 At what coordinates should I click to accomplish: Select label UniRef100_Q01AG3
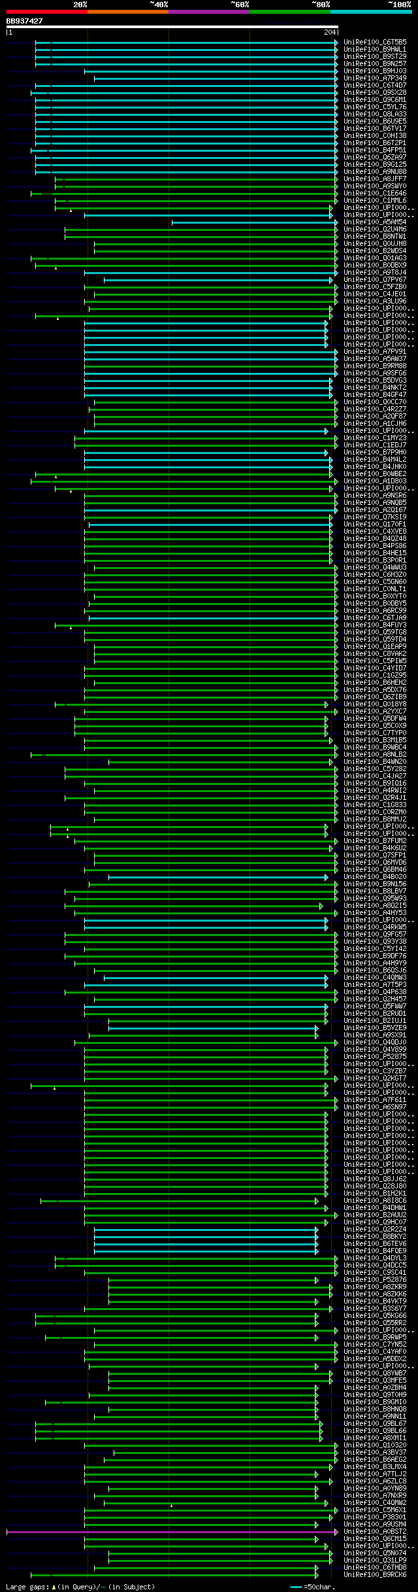coord(375,258)
